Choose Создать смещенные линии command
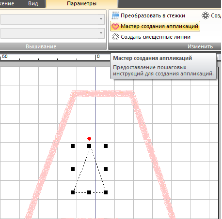The image size is (222, 219). click(151, 37)
